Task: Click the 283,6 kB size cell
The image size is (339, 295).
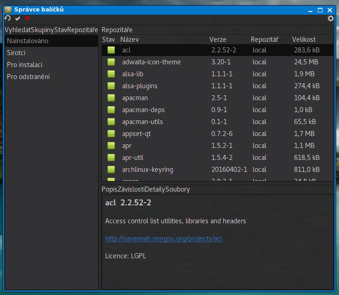Action: coord(306,50)
